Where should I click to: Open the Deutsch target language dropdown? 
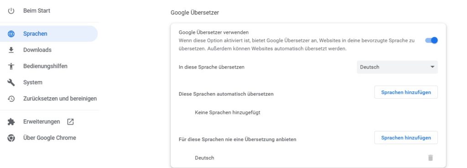397,67
